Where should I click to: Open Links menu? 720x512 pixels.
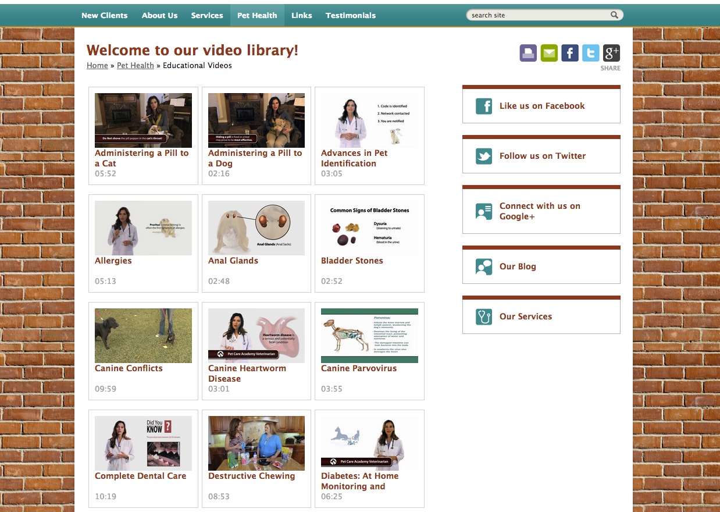[x=302, y=15]
